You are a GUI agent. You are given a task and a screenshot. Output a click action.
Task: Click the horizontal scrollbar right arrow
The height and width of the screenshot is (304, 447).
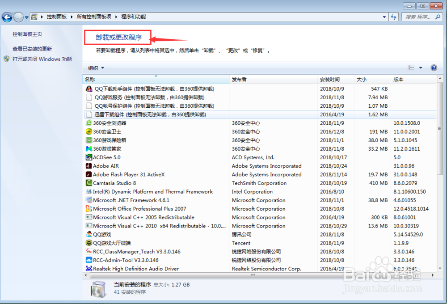[x=433, y=275]
